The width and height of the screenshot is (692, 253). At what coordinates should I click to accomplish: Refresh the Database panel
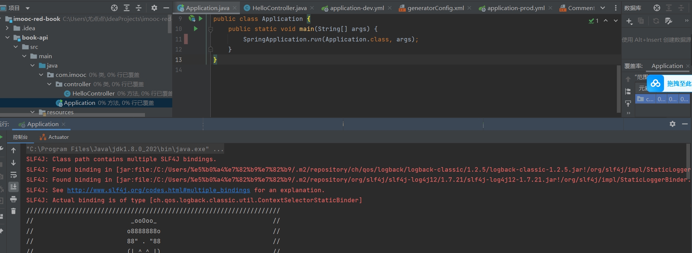coord(656,21)
